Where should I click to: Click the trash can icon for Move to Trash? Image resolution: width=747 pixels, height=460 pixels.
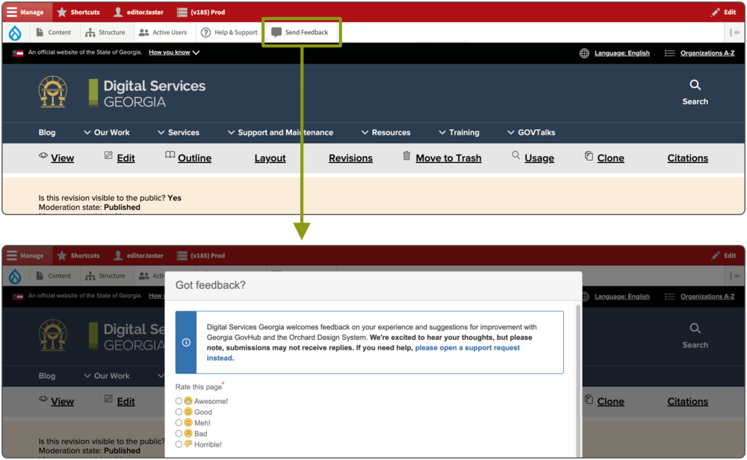(406, 155)
